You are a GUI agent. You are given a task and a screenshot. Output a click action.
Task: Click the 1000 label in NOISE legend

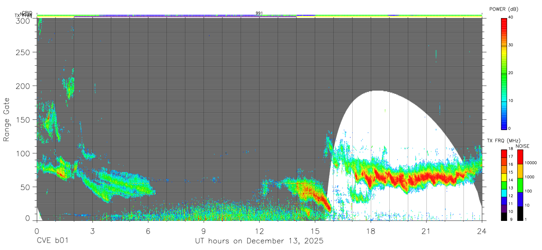(x=529, y=177)
